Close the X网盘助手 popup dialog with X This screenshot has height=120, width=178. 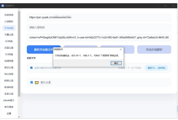click(121, 49)
